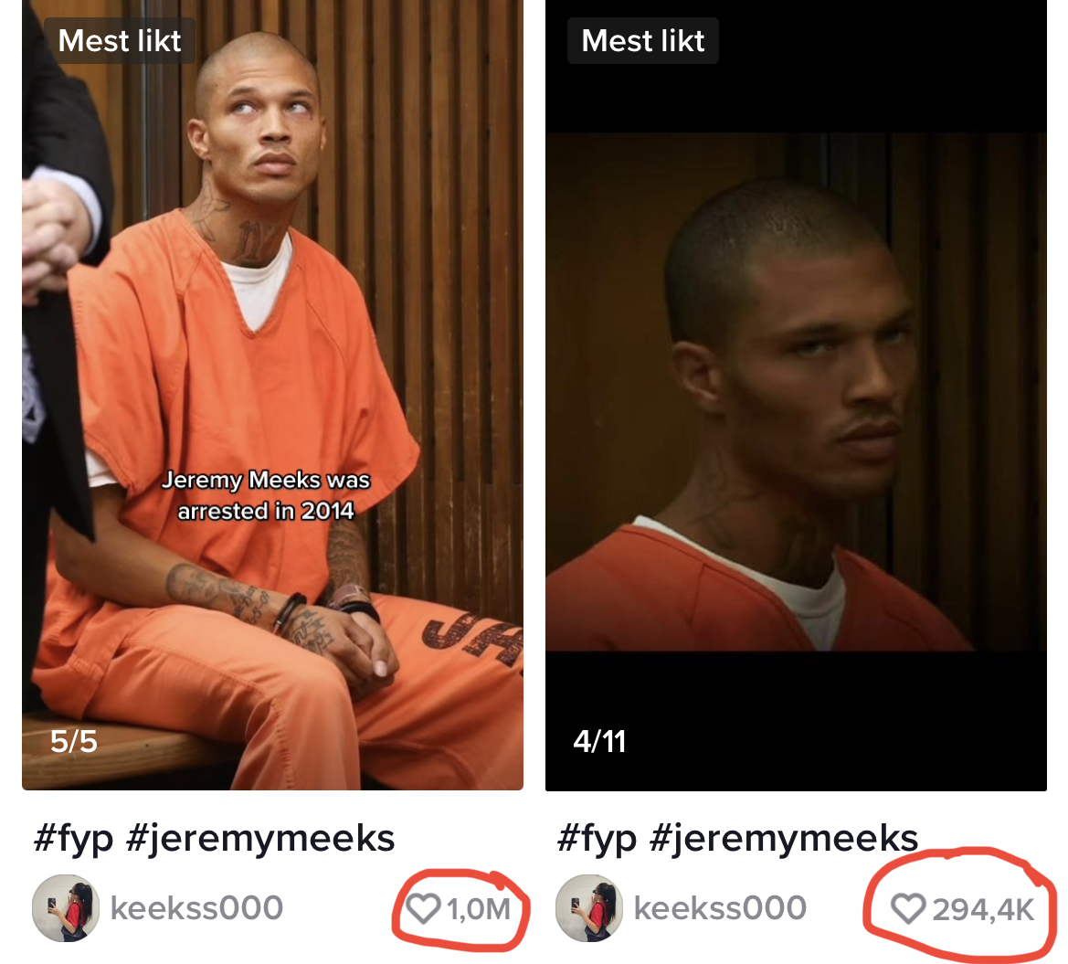1068x964 pixels.
Task: Click right keekss000 username
Action: (720, 908)
